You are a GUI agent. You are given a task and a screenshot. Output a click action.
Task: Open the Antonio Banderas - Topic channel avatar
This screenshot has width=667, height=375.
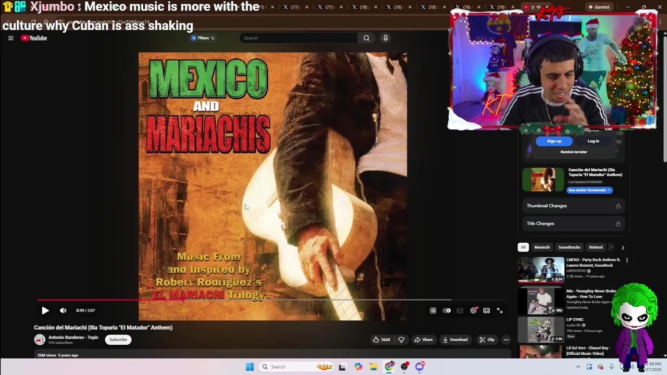click(40, 340)
